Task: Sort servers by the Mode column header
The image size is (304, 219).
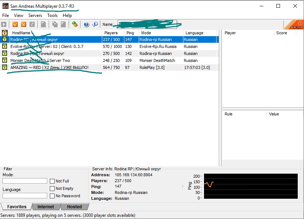Action: [161, 33]
